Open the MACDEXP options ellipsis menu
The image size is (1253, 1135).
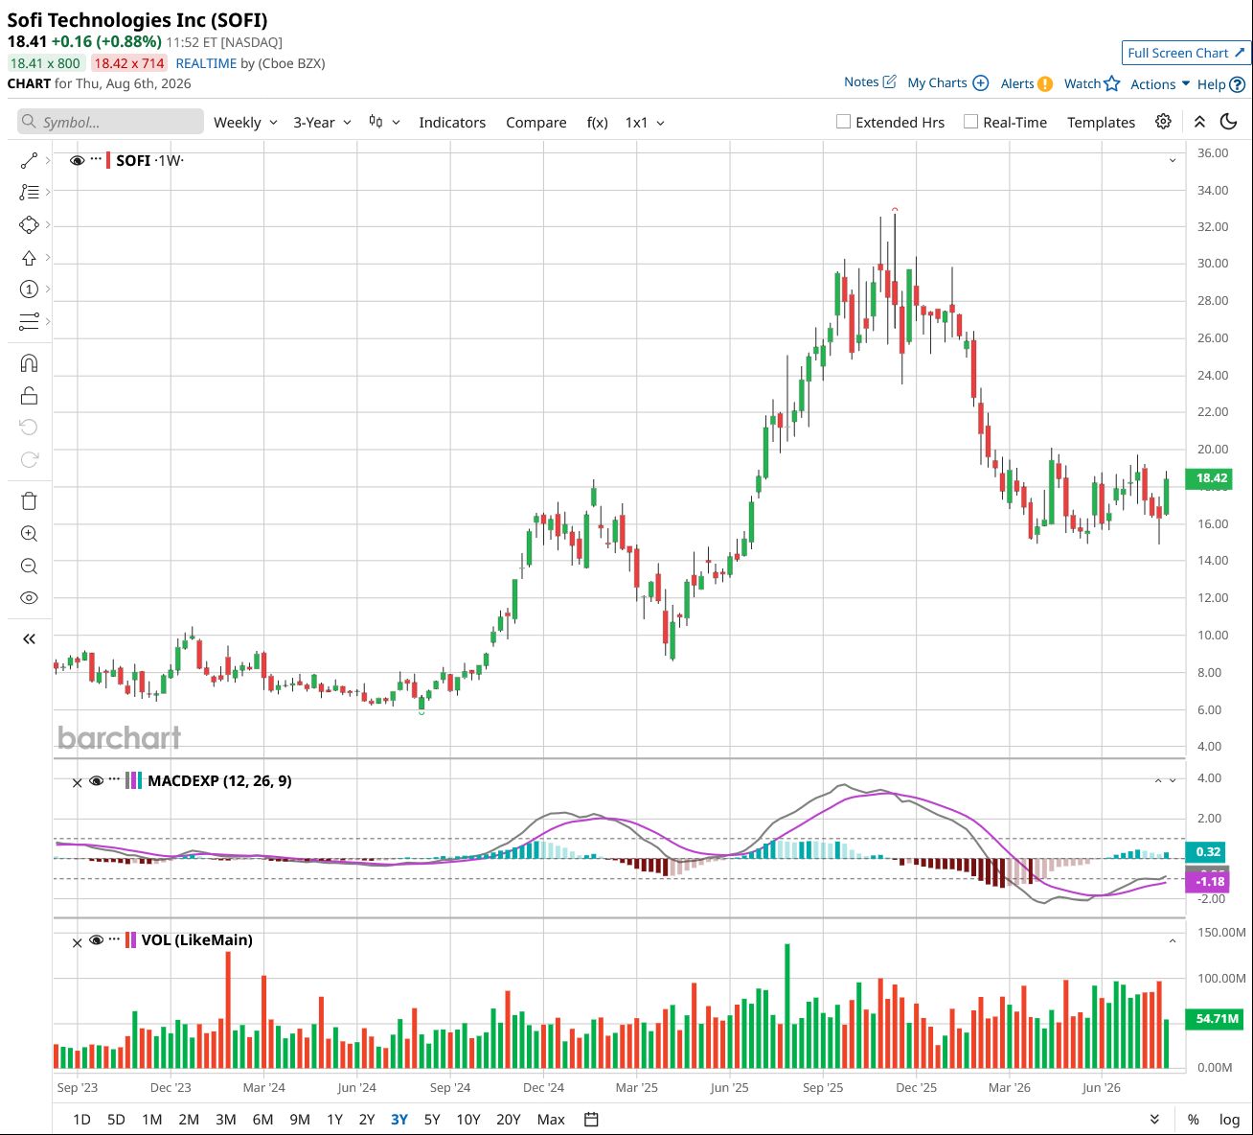coord(114,779)
